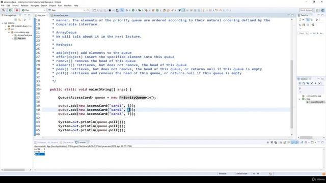Open the Window menu
The width and height of the screenshot is (326, 183).
(x=68, y=6)
